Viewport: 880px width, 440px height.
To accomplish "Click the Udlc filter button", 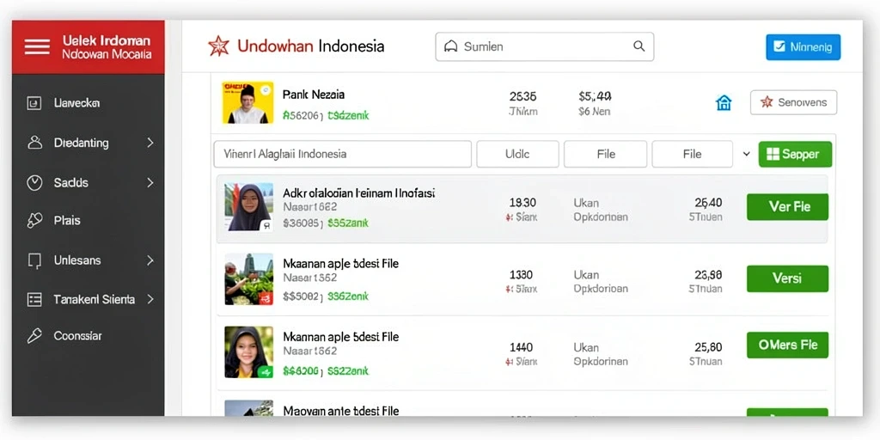I will (x=517, y=154).
